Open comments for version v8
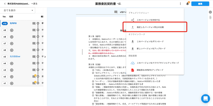 point(34,37)
